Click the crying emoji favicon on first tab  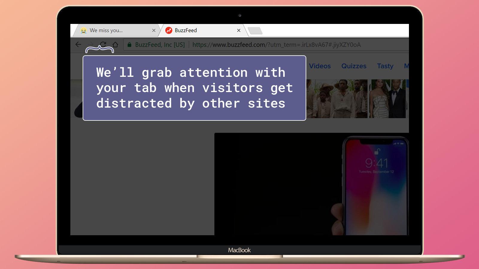(x=83, y=30)
